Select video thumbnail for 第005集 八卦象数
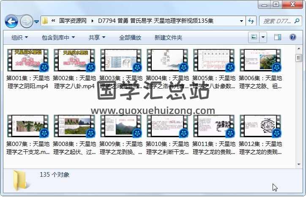Viewport: 306px width, 197px height. pos(214,60)
